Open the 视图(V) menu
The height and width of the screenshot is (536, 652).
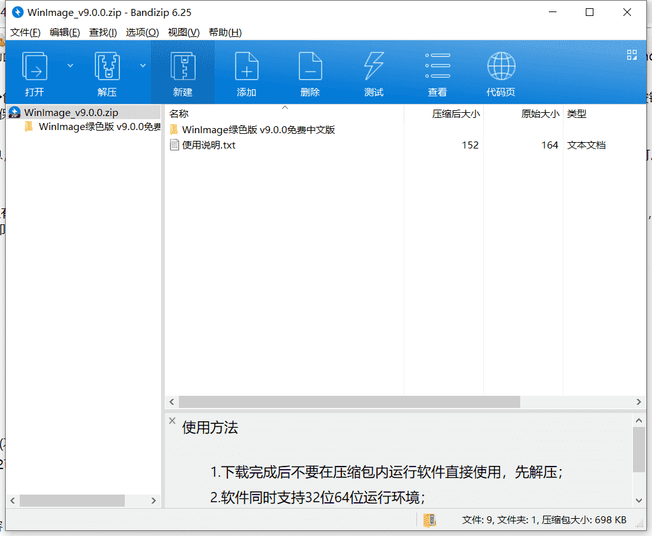[x=183, y=33]
